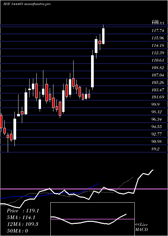Click the 101.69 price axis label
168x236 pixels.
[158, 97]
